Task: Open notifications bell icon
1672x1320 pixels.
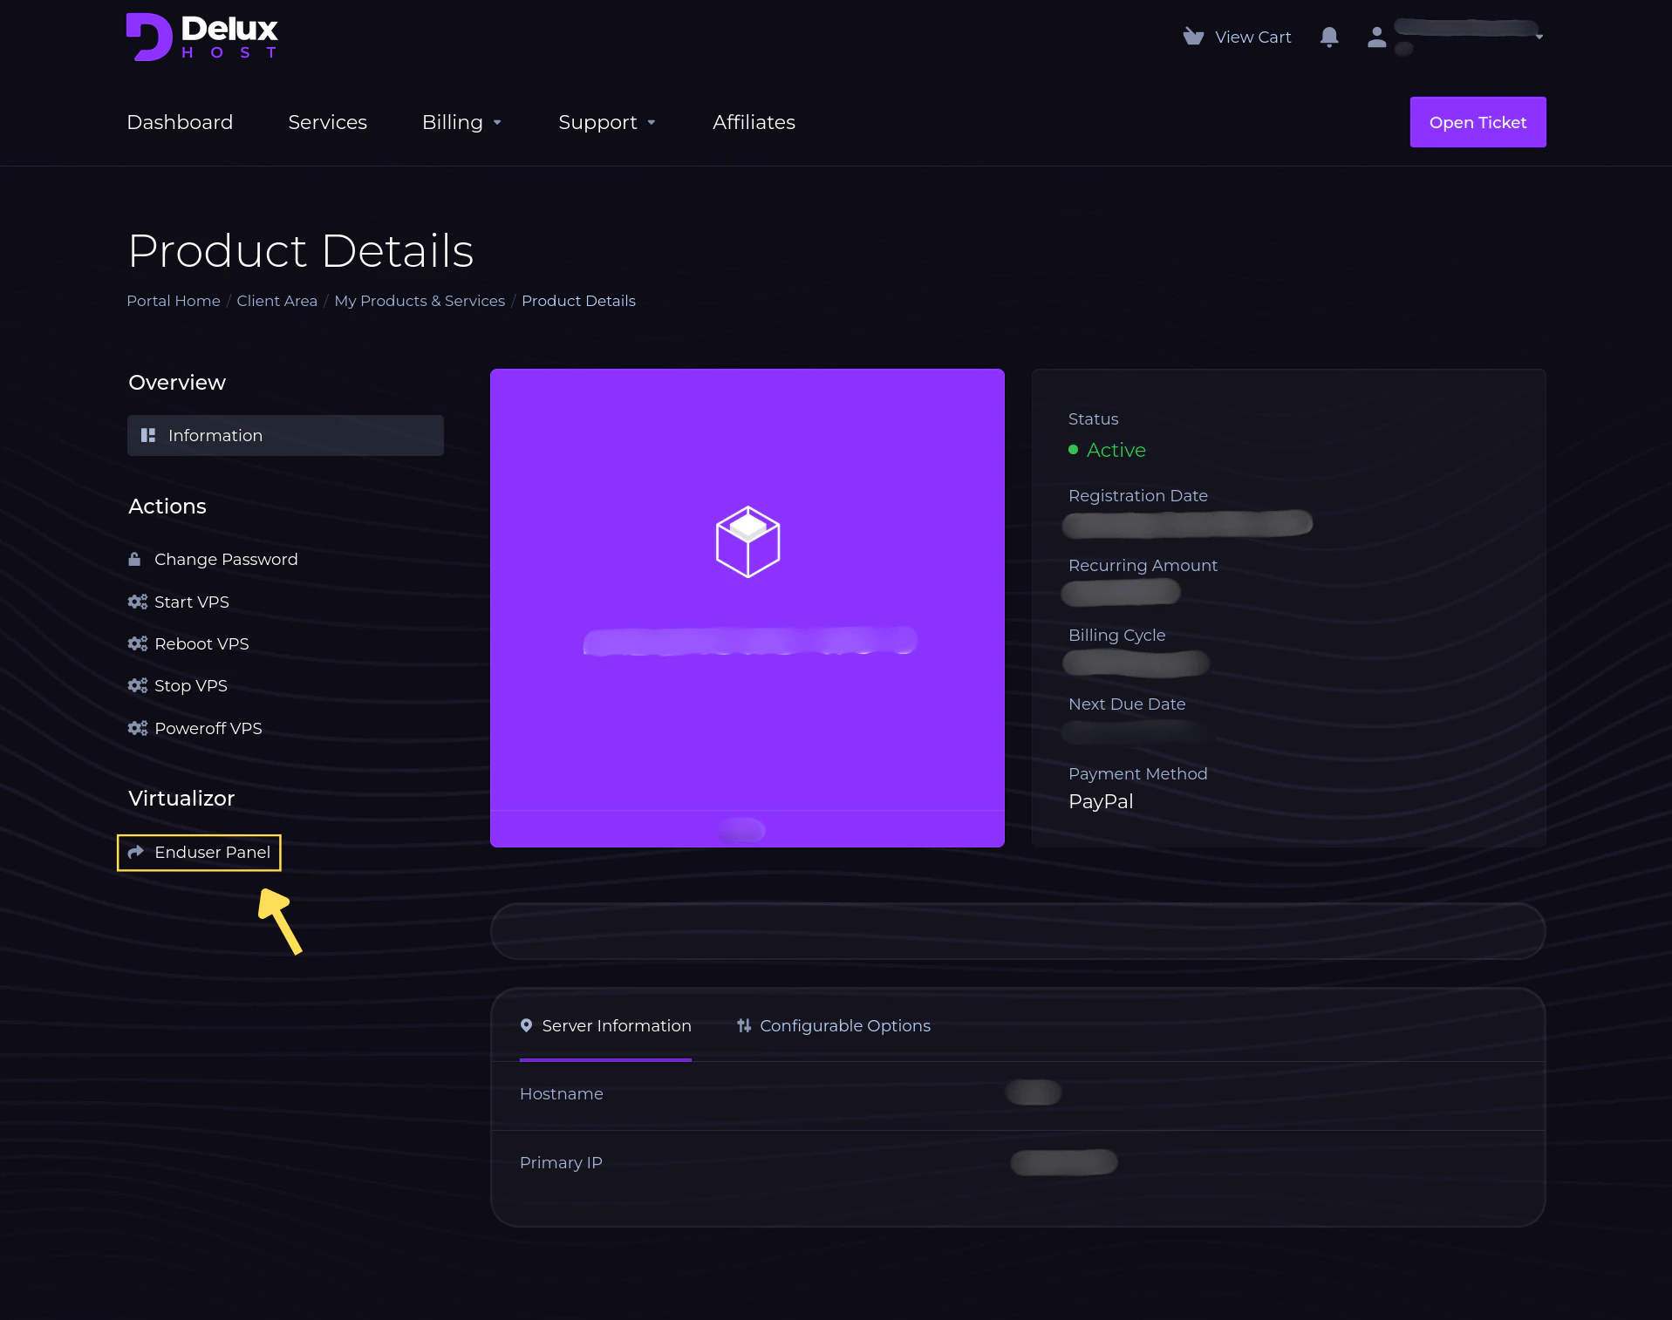Action: pyautogui.click(x=1329, y=37)
